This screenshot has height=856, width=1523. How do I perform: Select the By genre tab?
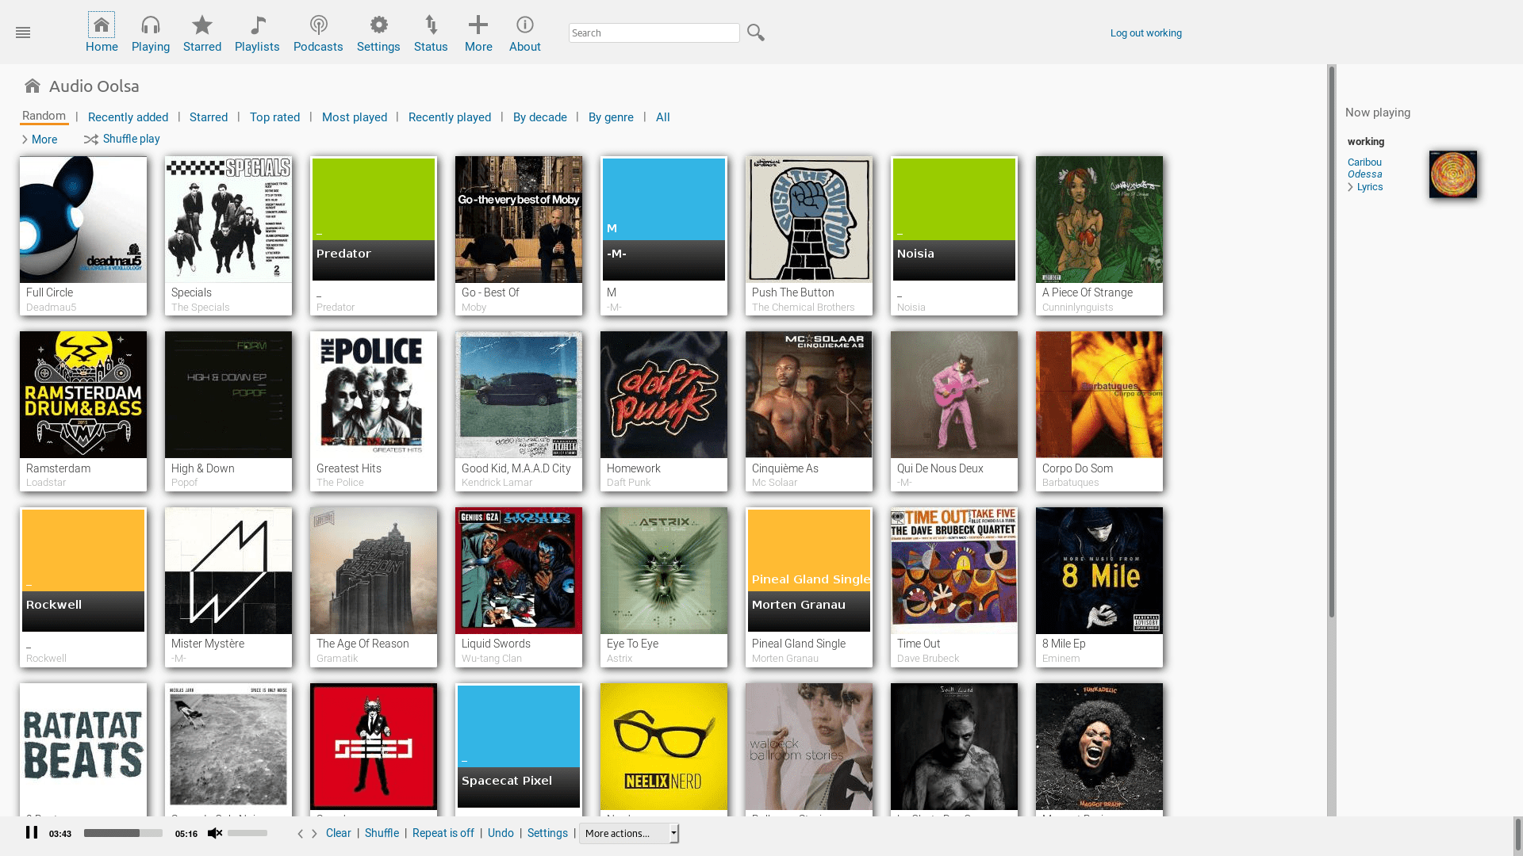611,117
